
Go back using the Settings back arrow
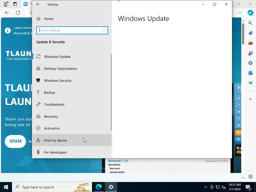38,4
